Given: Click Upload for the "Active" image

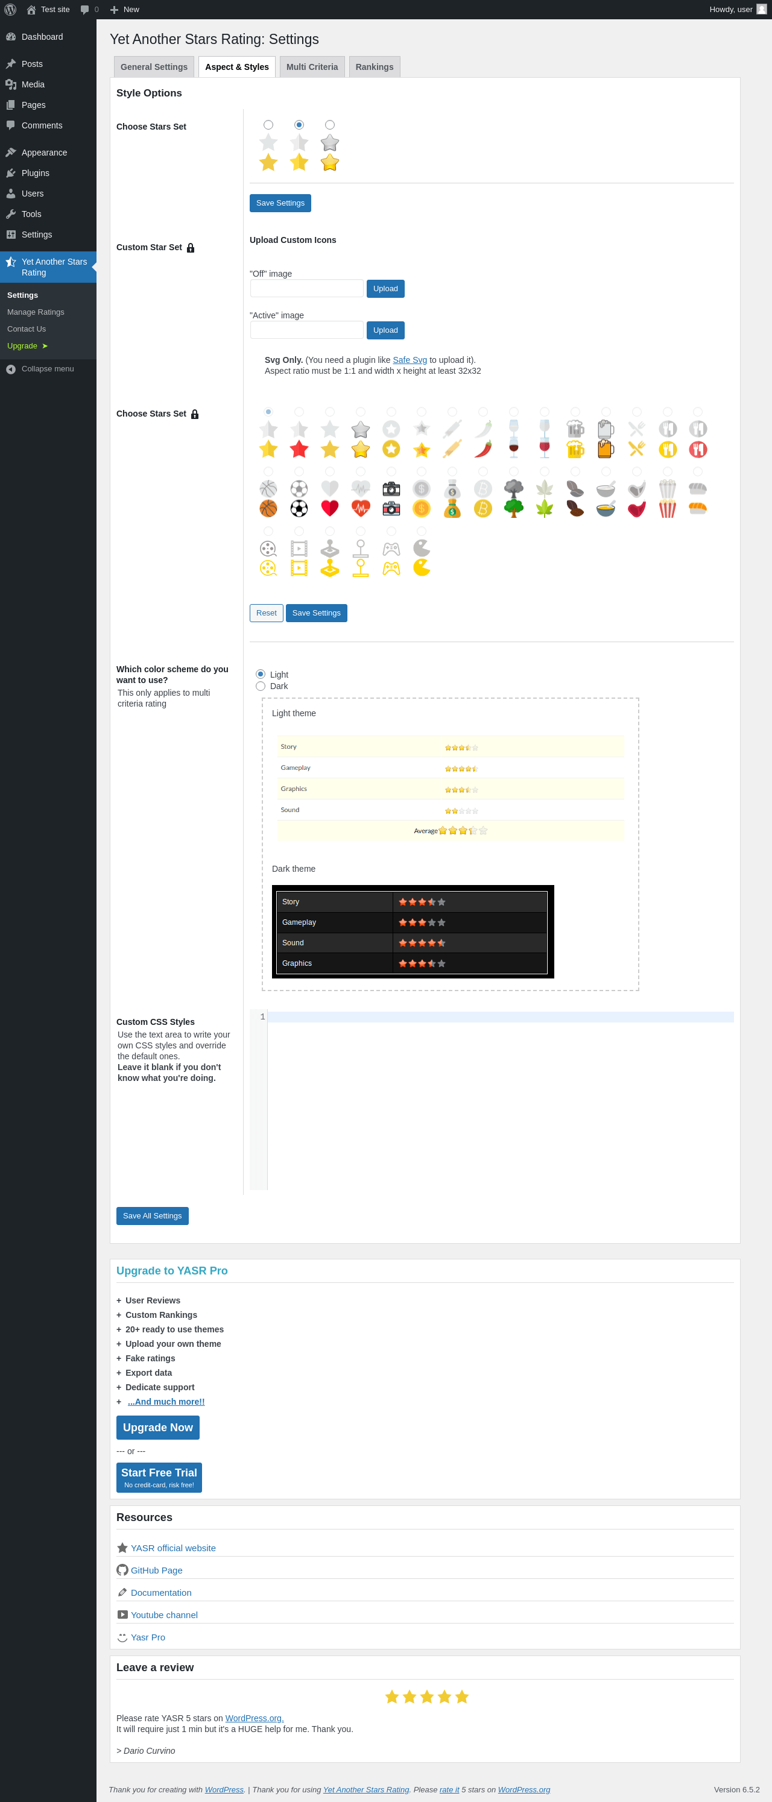Looking at the screenshot, I should (385, 330).
